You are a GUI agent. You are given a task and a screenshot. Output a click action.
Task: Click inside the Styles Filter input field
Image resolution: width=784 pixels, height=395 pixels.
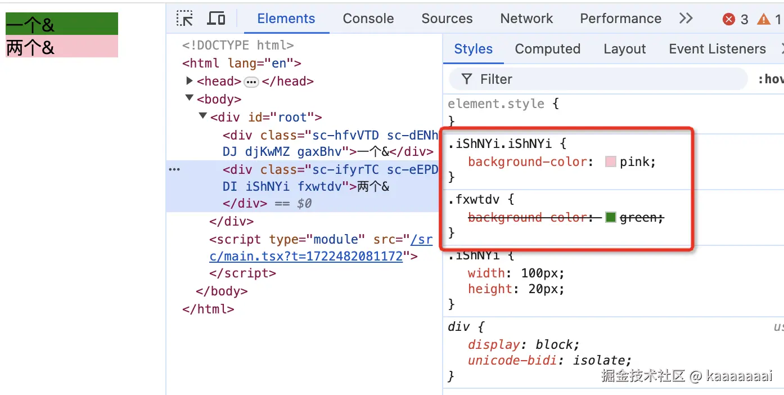[x=534, y=79]
